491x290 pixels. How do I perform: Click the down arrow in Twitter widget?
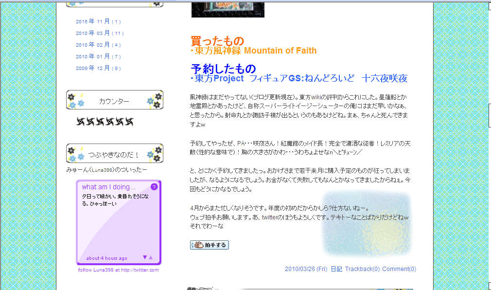point(145,257)
